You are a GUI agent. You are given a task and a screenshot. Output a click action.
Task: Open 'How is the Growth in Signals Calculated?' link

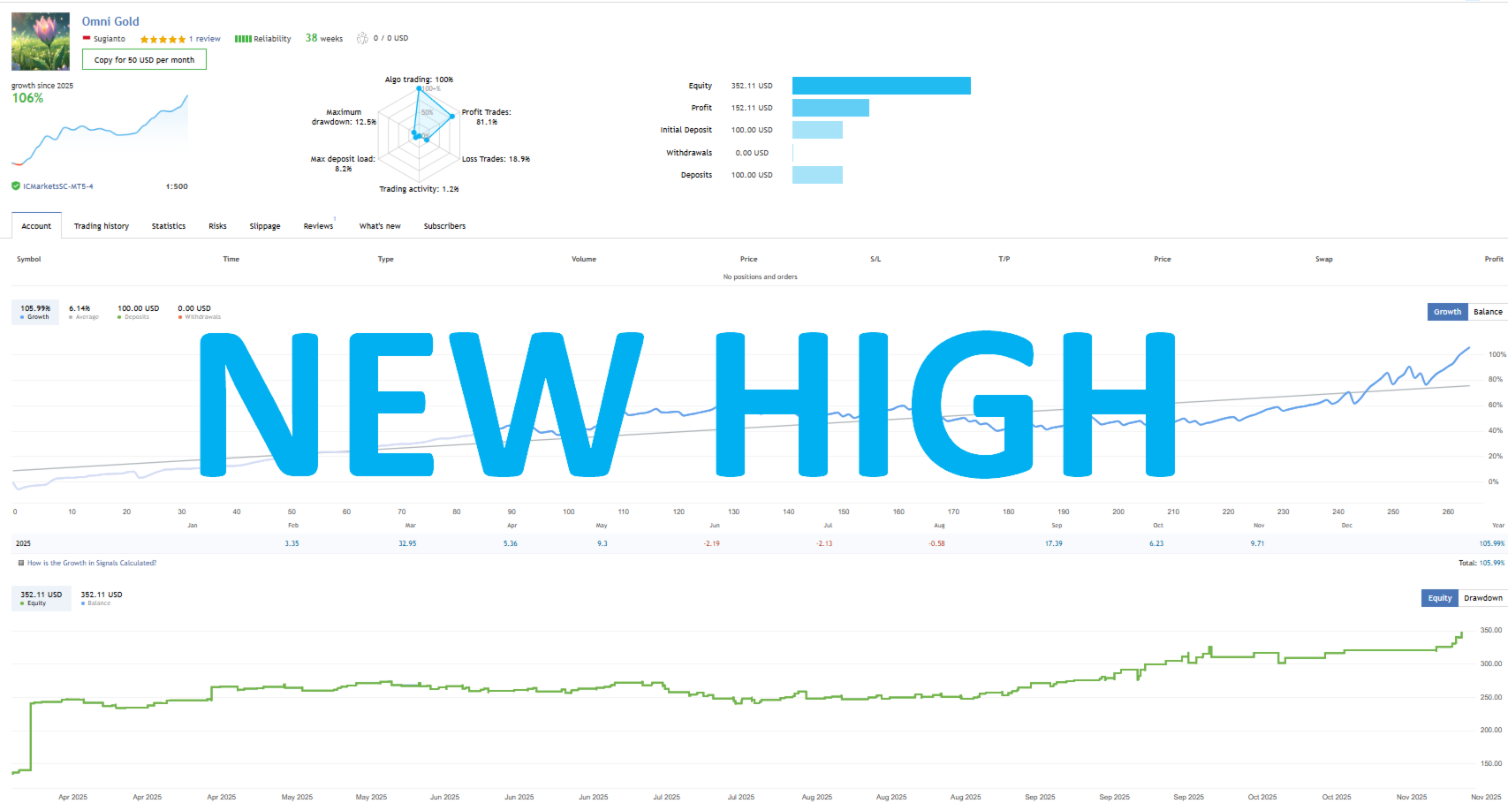(x=92, y=563)
